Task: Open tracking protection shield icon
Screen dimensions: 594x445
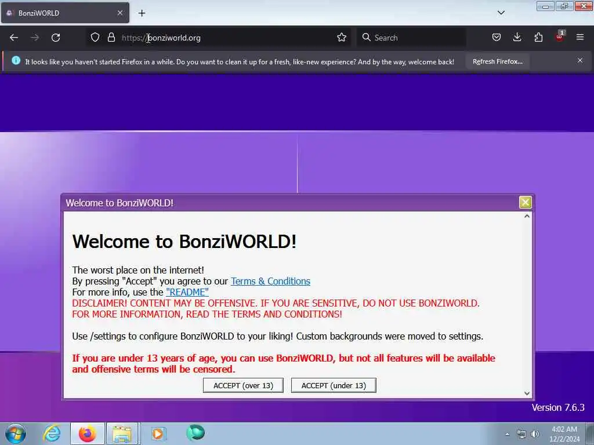Action: pos(95,38)
